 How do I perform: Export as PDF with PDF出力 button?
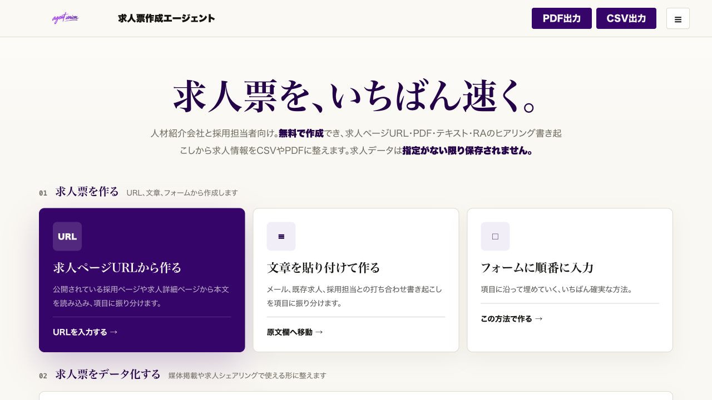point(562,18)
